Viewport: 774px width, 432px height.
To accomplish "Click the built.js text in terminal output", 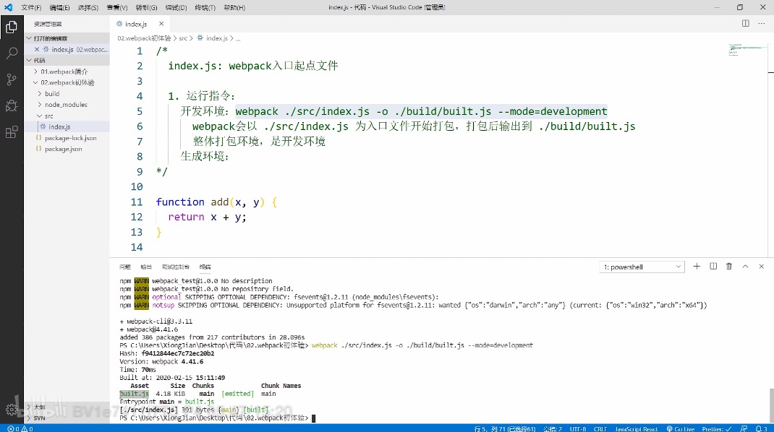I will (135, 394).
